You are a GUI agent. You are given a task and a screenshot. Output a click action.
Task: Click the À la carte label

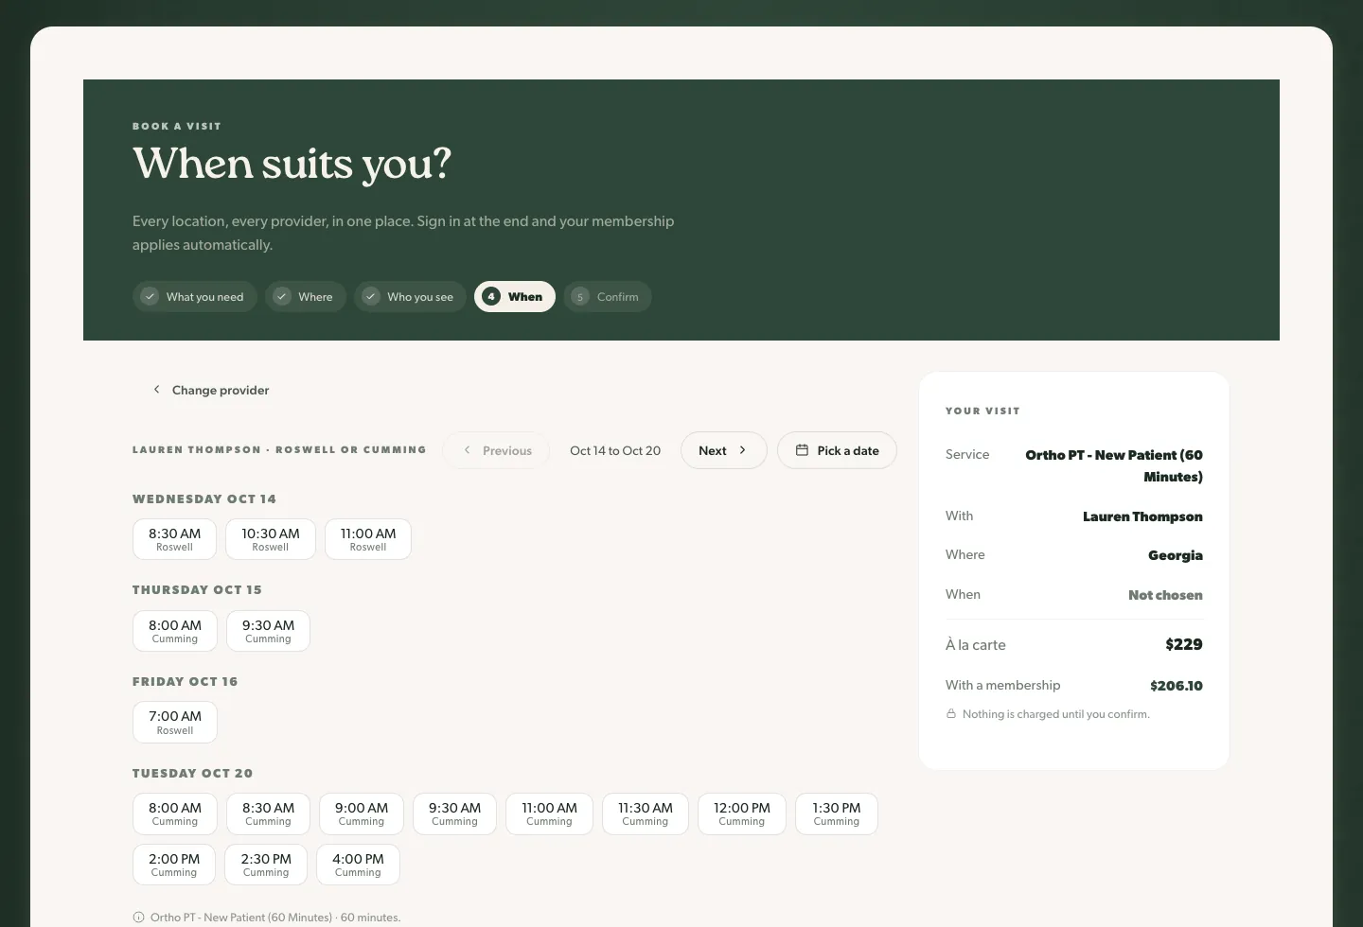point(975,644)
